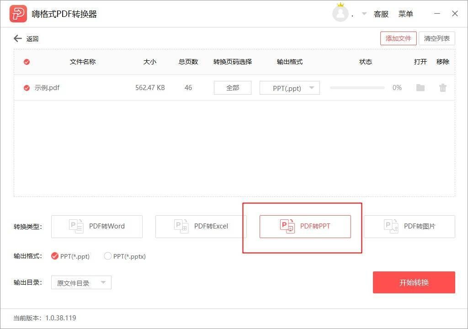Select PDF转PPT conversion type

point(305,227)
